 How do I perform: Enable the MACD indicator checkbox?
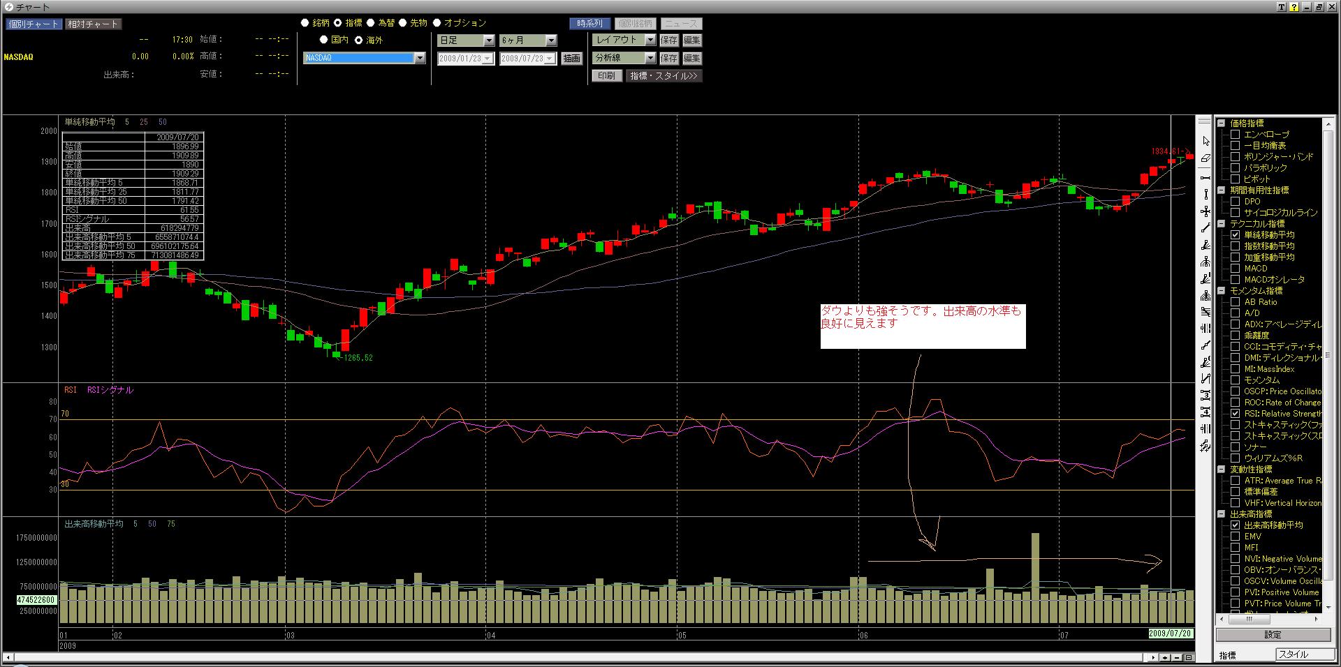[1235, 269]
